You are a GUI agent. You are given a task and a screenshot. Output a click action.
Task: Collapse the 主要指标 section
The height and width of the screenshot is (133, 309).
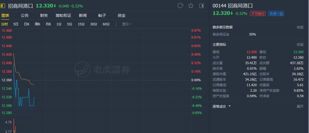tap(300, 45)
